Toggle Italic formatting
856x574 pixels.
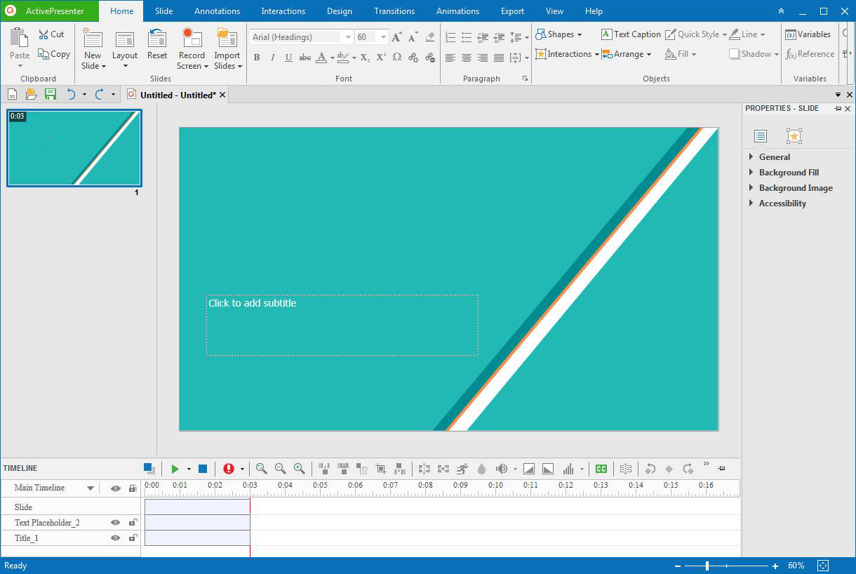point(272,58)
